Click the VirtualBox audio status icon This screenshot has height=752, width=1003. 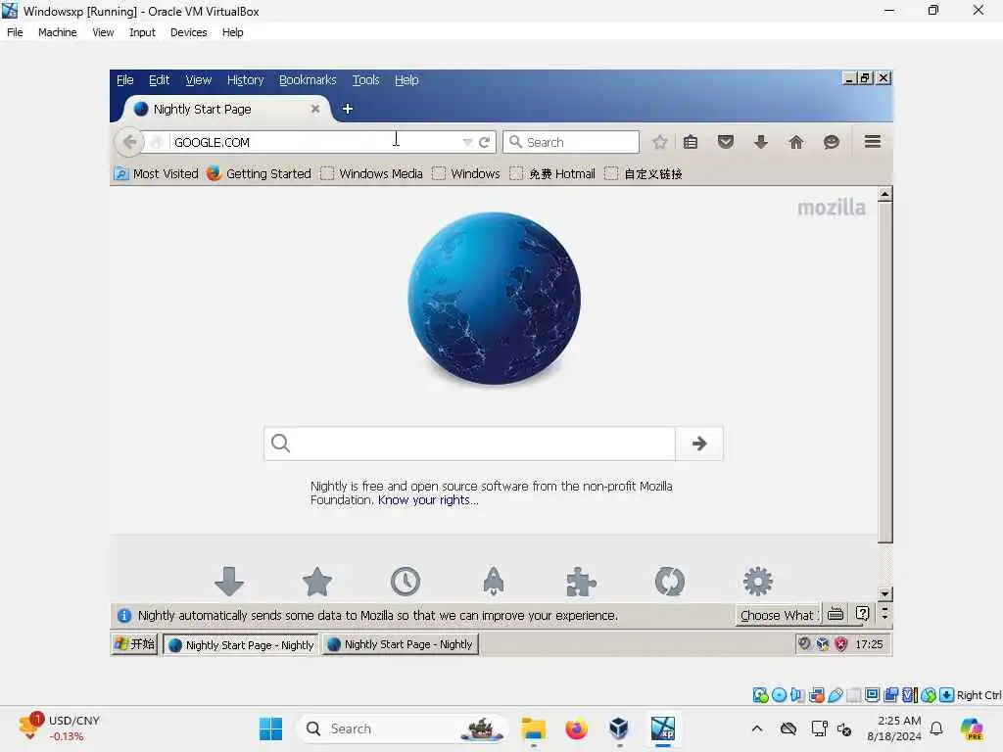pyautogui.click(x=797, y=695)
